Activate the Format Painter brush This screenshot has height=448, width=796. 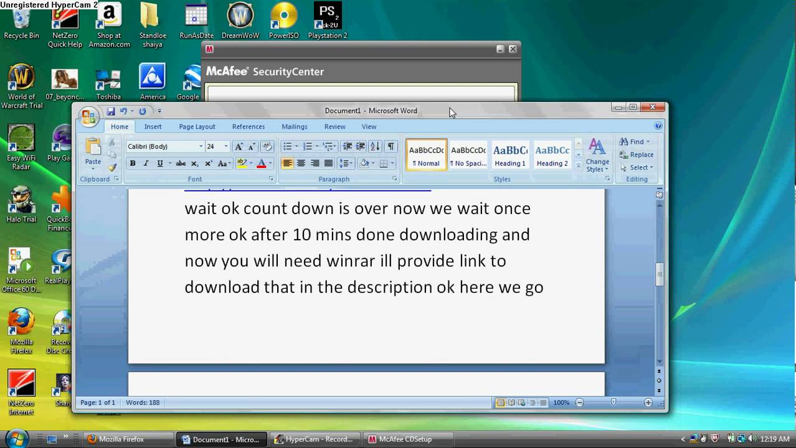112,167
